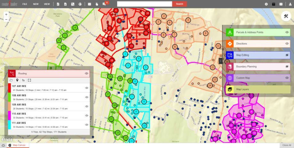The width and height of the screenshot is (294, 148).
Task: Click the settings gear icon in top bar
Action: click(266, 4)
